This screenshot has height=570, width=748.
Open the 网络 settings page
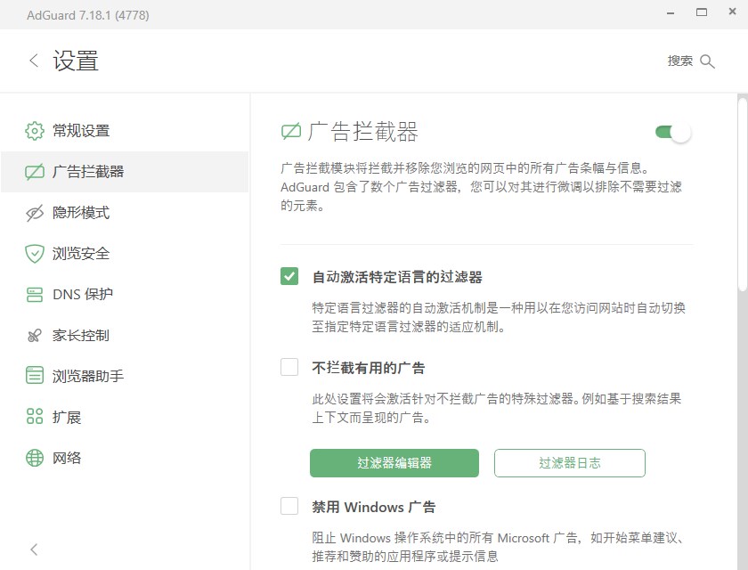(125, 458)
